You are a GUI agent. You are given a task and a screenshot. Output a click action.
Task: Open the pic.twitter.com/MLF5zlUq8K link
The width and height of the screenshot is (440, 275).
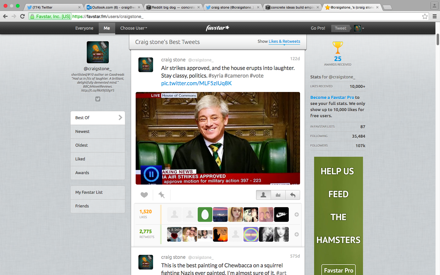coord(196,83)
